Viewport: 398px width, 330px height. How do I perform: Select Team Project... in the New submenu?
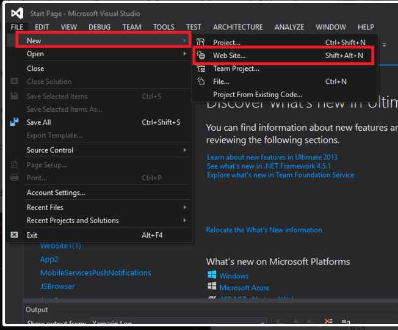click(x=286, y=68)
